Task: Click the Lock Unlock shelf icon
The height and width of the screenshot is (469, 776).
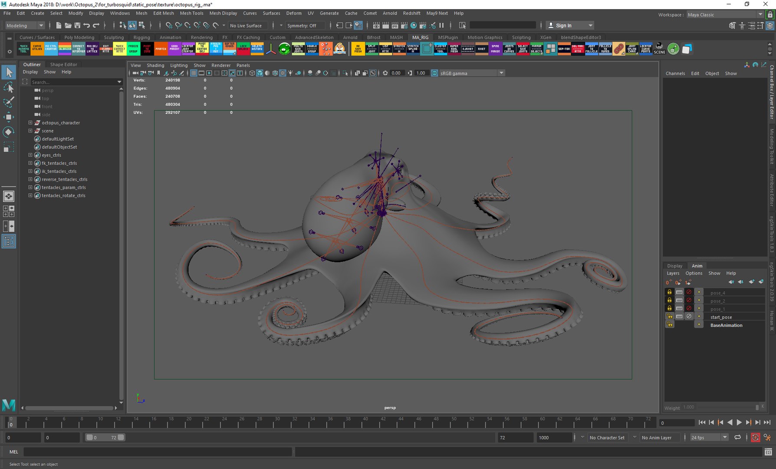Action: [243, 49]
